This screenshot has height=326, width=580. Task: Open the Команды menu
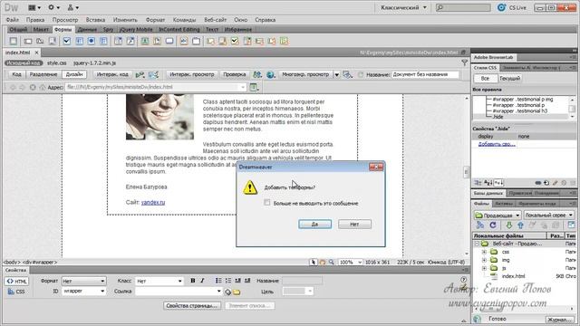click(x=184, y=20)
